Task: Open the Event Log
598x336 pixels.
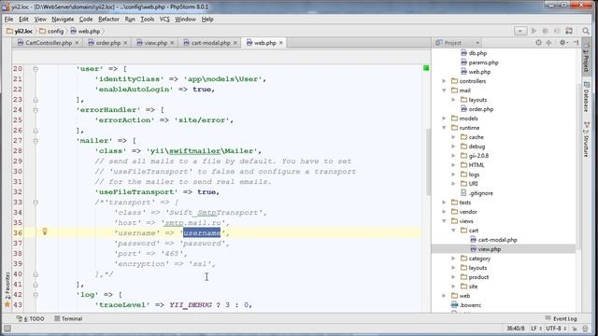Action: point(561,318)
